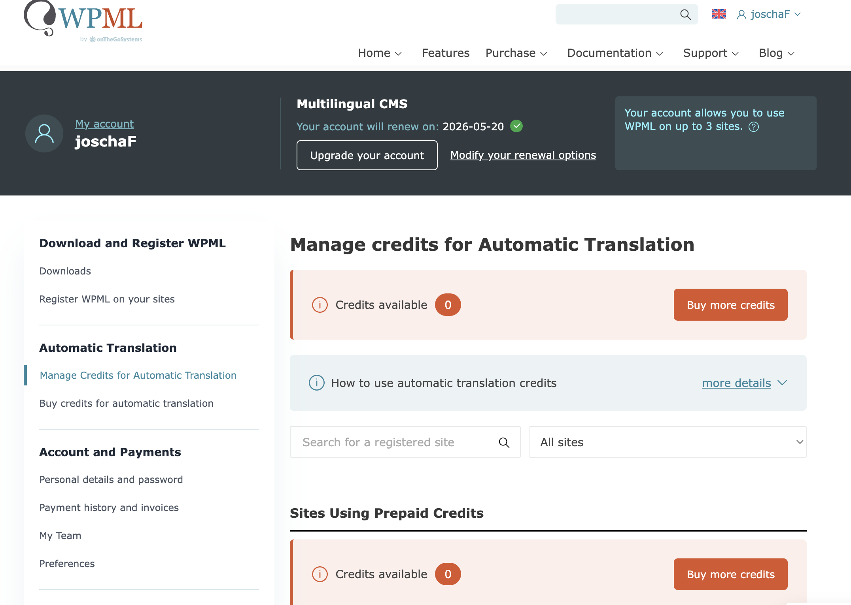The image size is (851, 605).
Task: Open Preferences in sidebar
Action: point(67,564)
